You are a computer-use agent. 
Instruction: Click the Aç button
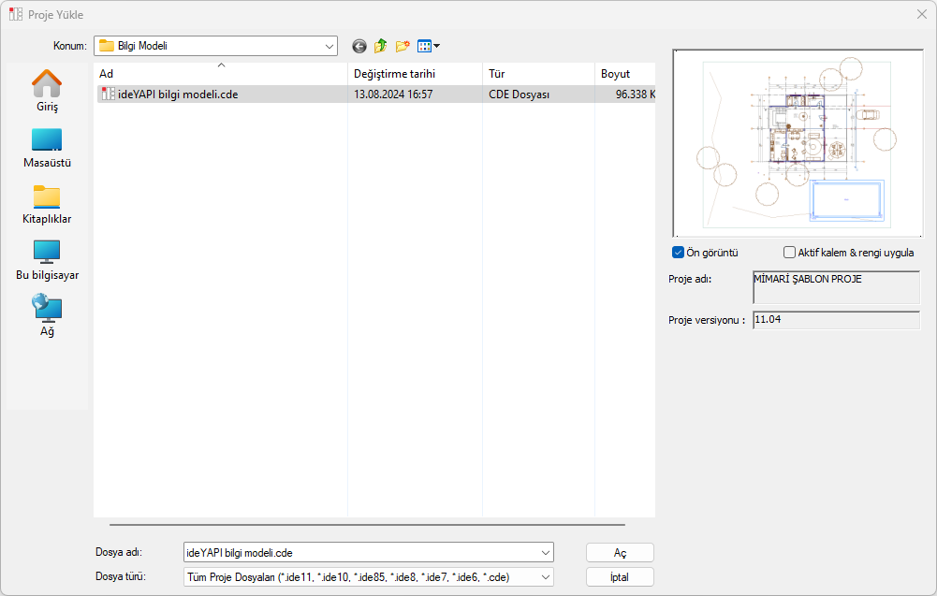620,553
